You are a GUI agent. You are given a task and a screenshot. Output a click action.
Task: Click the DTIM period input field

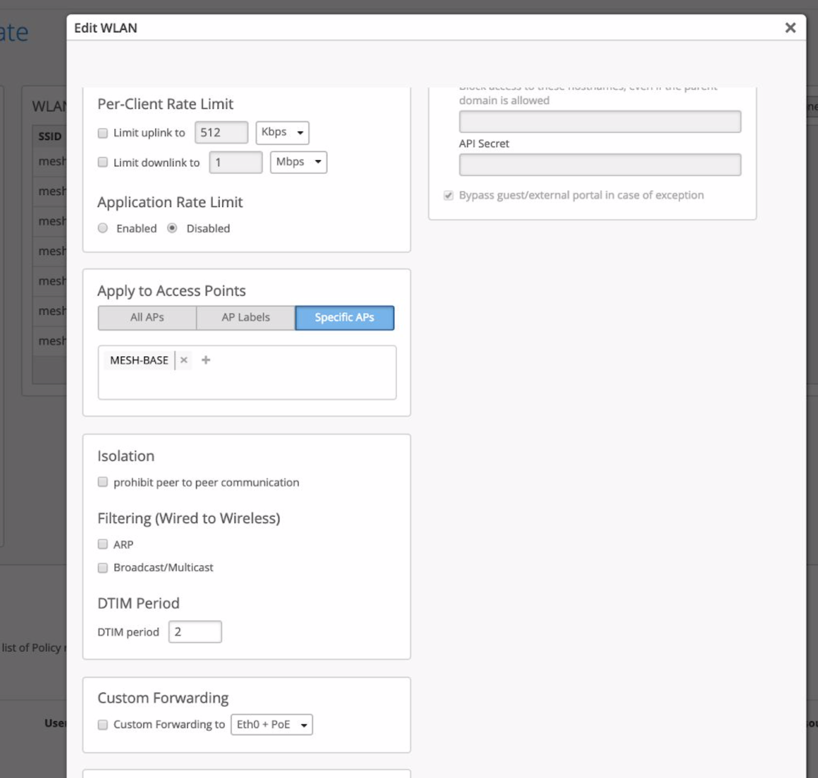point(195,632)
